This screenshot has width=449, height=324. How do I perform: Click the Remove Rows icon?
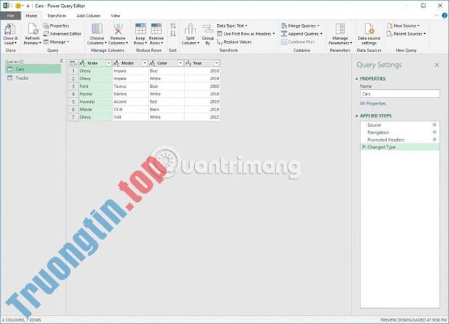tap(156, 29)
